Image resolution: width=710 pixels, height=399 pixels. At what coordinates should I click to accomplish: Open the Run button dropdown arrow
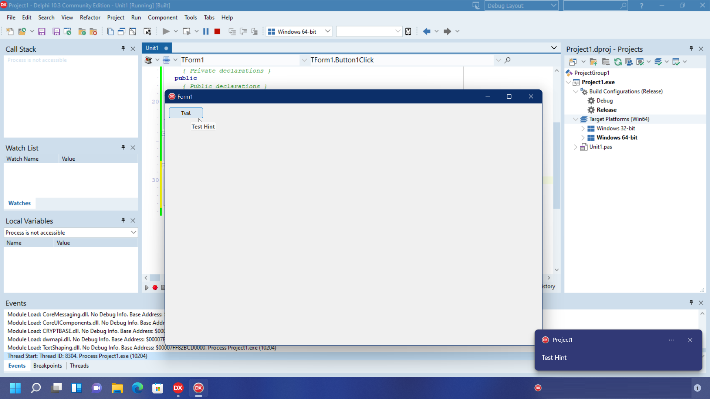[x=176, y=31]
